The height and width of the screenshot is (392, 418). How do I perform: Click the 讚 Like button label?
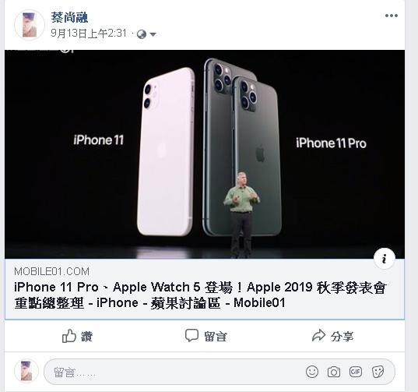point(86,337)
